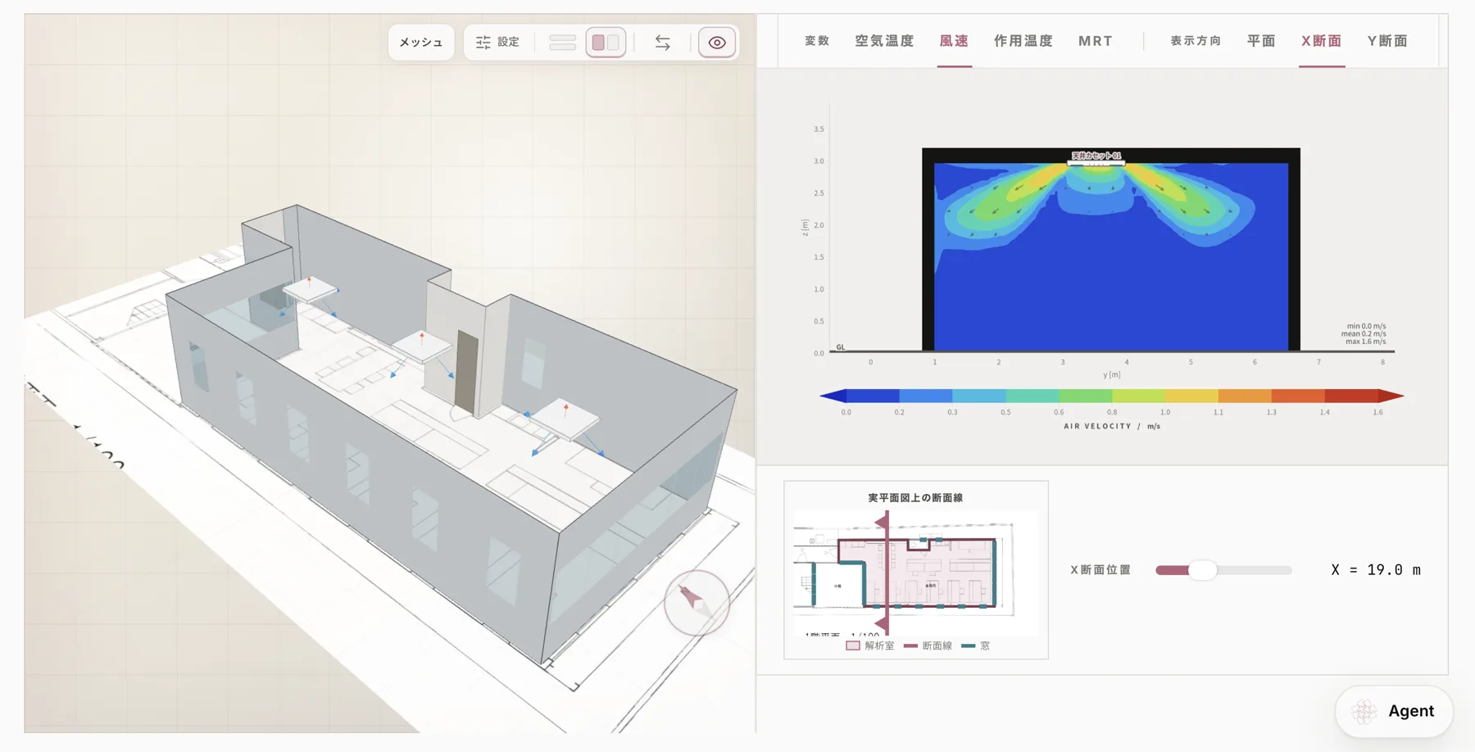Viewport: 1475px width, 752px height.
Task: Switch to the MRT tab
Action: pos(1096,41)
